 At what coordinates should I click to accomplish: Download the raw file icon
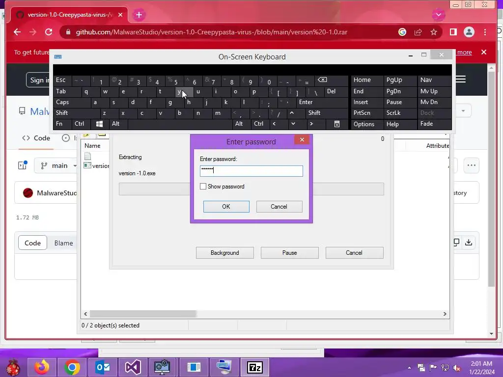tap(469, 242)
